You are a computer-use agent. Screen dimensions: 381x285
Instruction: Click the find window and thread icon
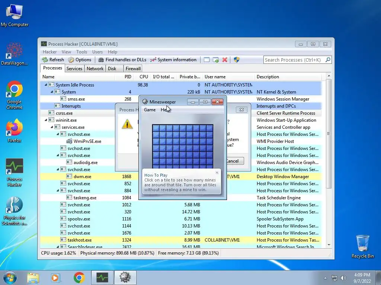coord(216,60)
